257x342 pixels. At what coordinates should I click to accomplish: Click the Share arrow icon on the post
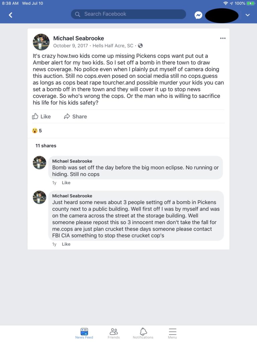[x=67, y=116]
